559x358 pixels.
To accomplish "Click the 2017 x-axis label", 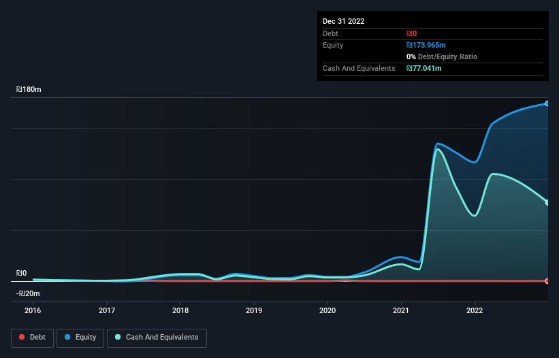I will 107,310.
